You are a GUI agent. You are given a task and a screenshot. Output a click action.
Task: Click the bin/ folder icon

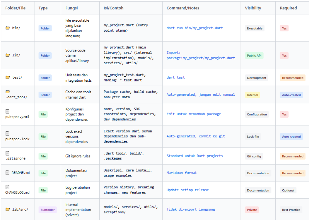[x=7, y=28]
